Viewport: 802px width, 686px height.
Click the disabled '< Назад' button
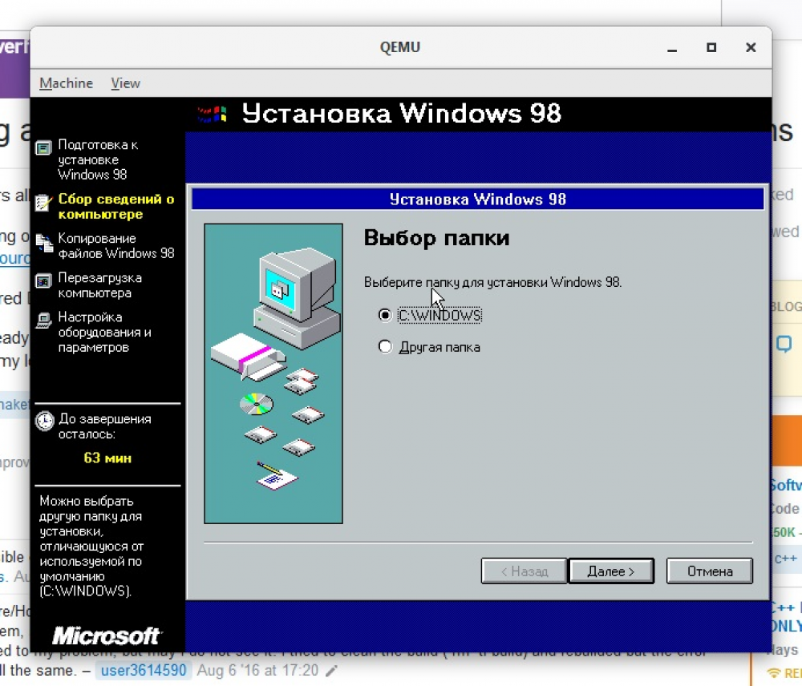[x=525, y=571]
